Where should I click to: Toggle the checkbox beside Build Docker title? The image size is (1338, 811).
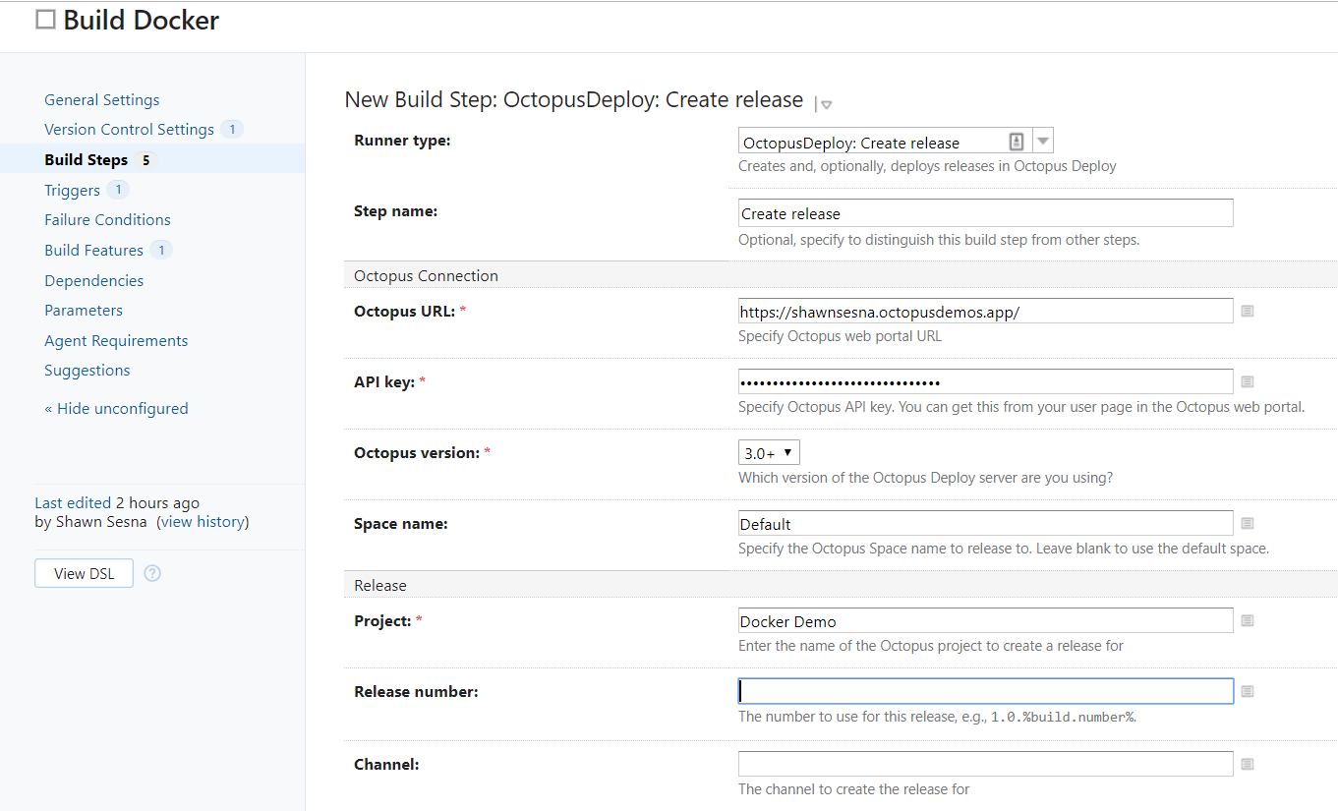(x=45, y=20)
